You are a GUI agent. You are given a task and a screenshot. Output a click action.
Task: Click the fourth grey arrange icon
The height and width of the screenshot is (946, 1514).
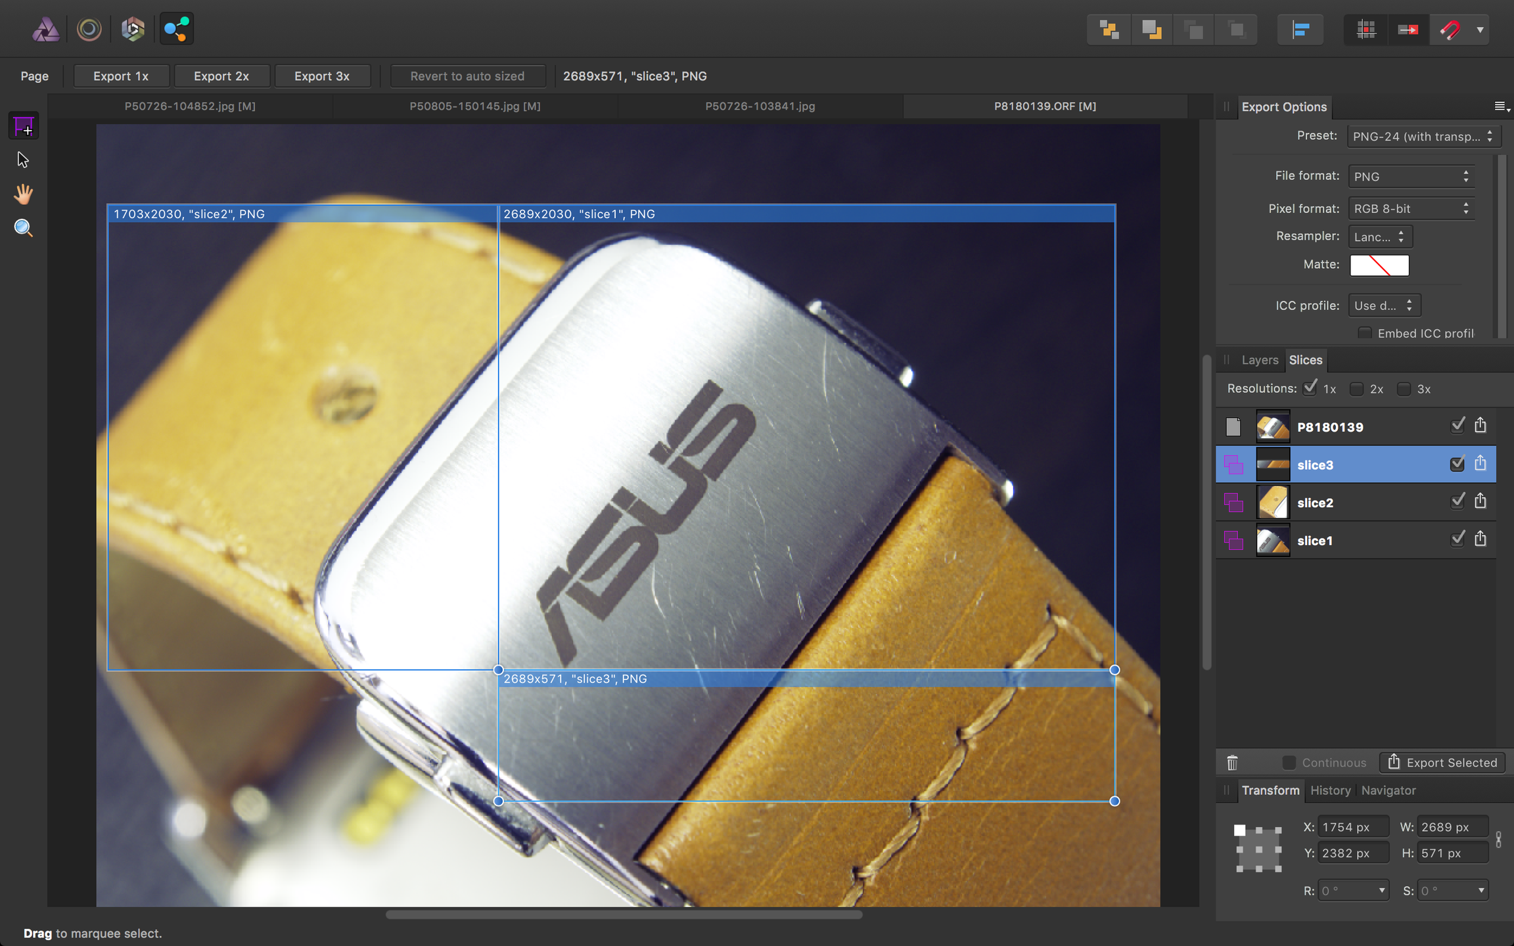click(x=1236, y=30)
